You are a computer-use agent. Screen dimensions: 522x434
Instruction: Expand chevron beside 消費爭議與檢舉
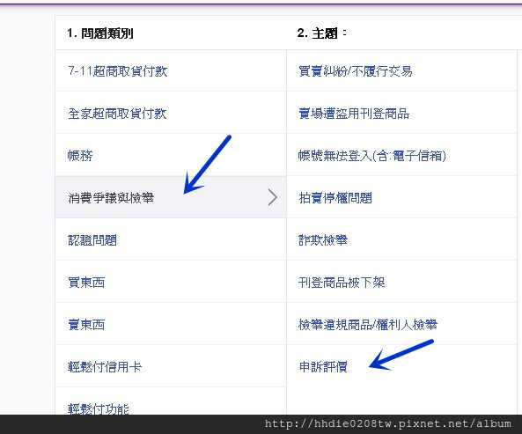coord(272,197)
